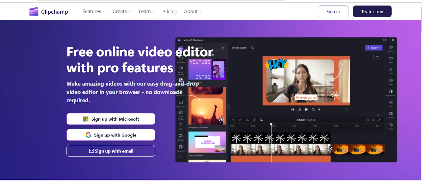Open the Speed gauge icon
The width and height of the screenshot is (422, 181).
point(391,102)
